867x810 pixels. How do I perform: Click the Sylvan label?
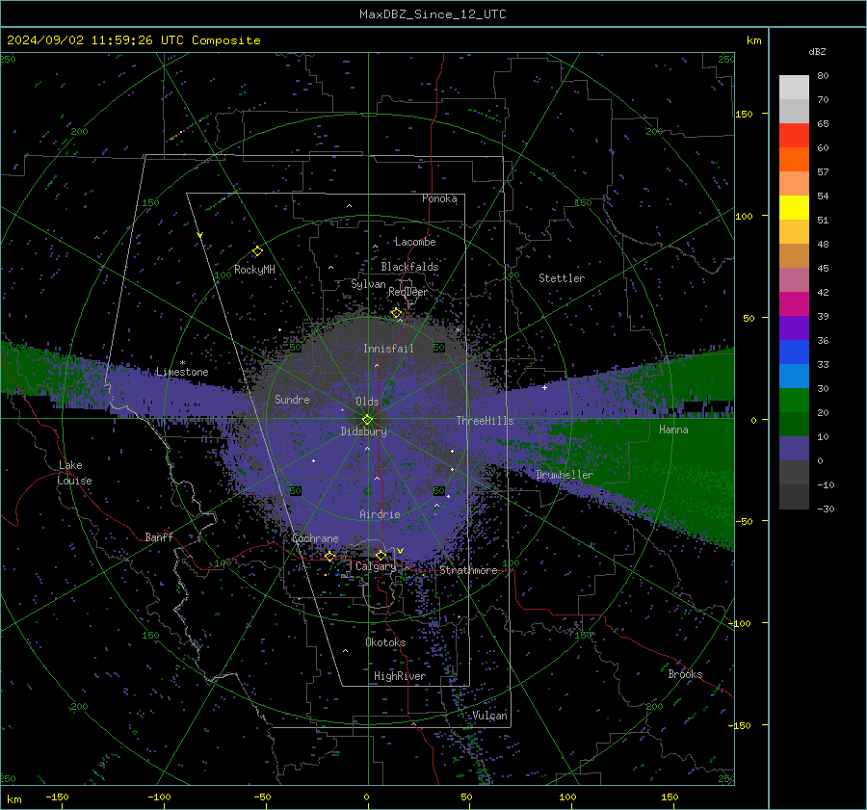click(368, 284)
